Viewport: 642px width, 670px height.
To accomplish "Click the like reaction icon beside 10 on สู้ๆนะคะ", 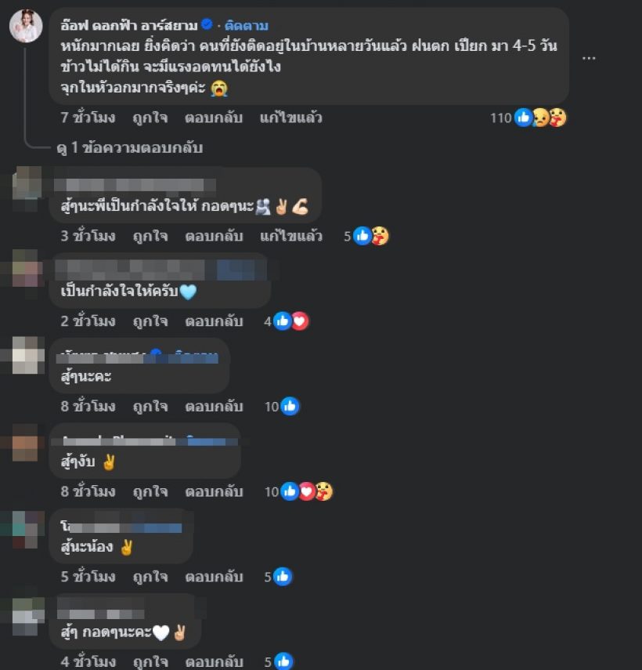I will 290,407.
